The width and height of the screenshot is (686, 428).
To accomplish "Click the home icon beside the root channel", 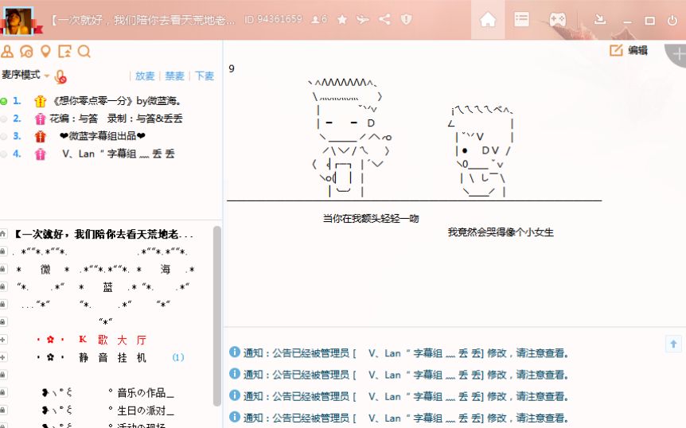I will coord(2,235).
